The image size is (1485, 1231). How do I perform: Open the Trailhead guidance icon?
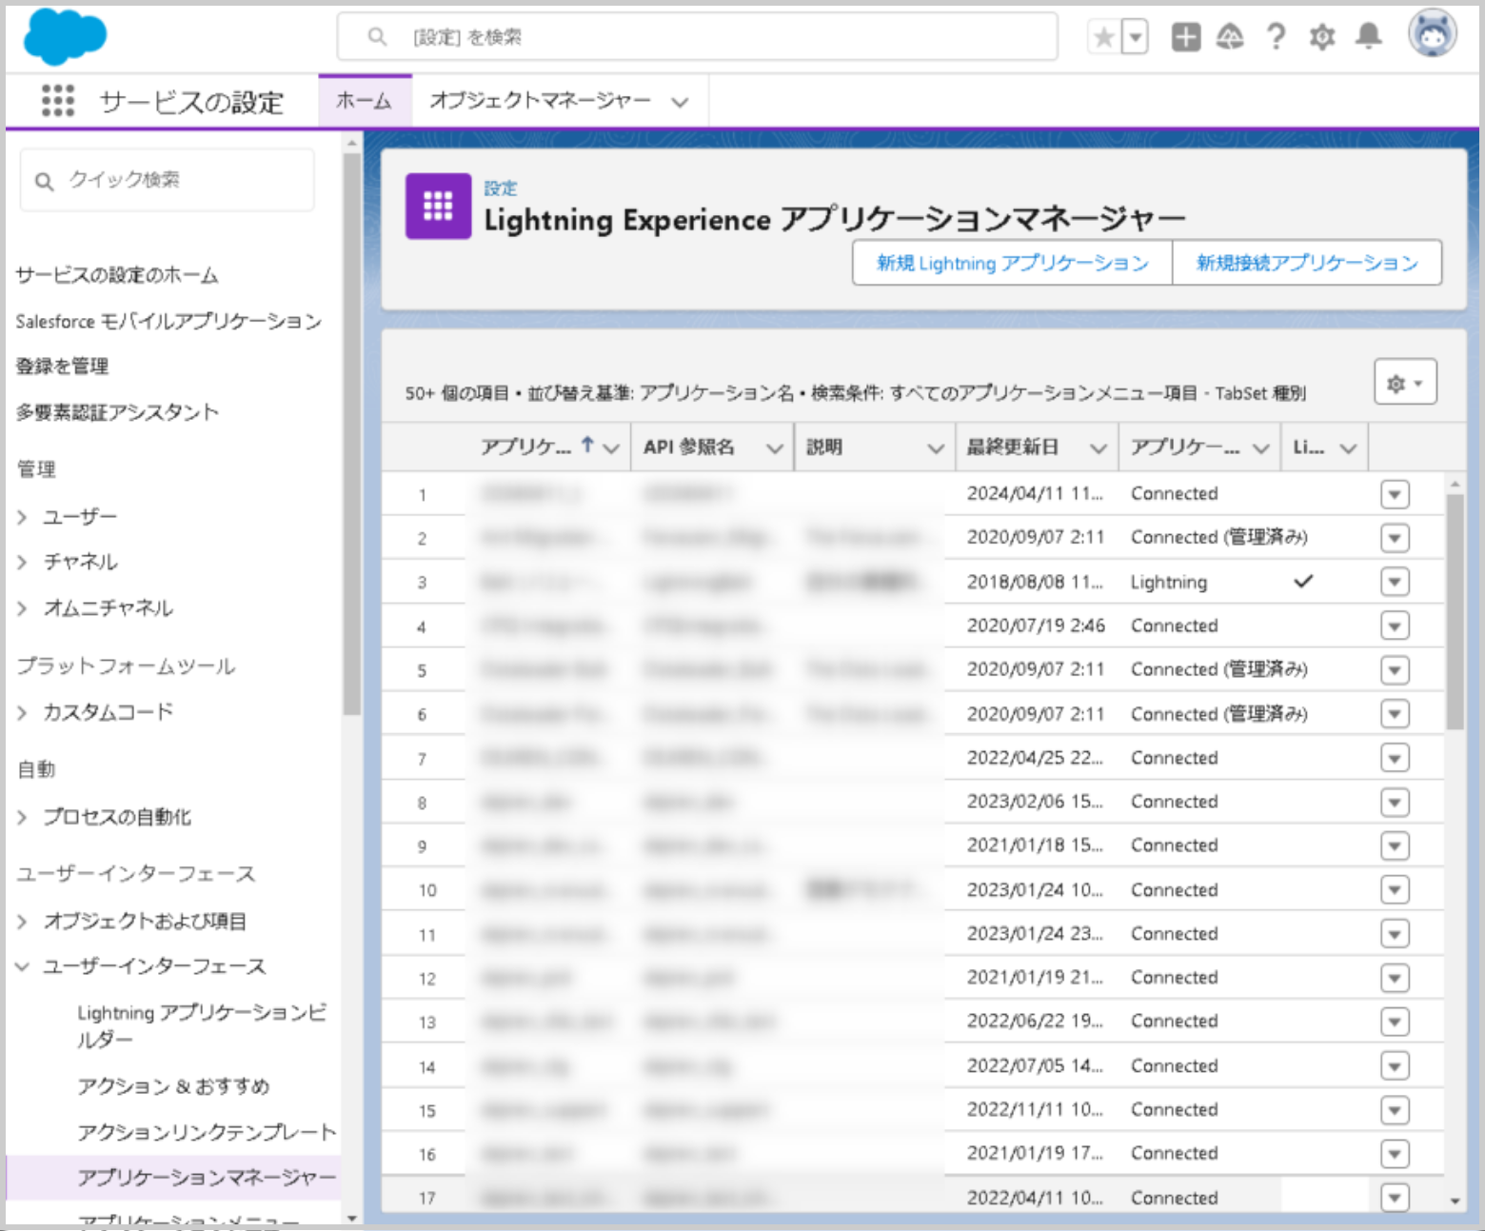1230,37
